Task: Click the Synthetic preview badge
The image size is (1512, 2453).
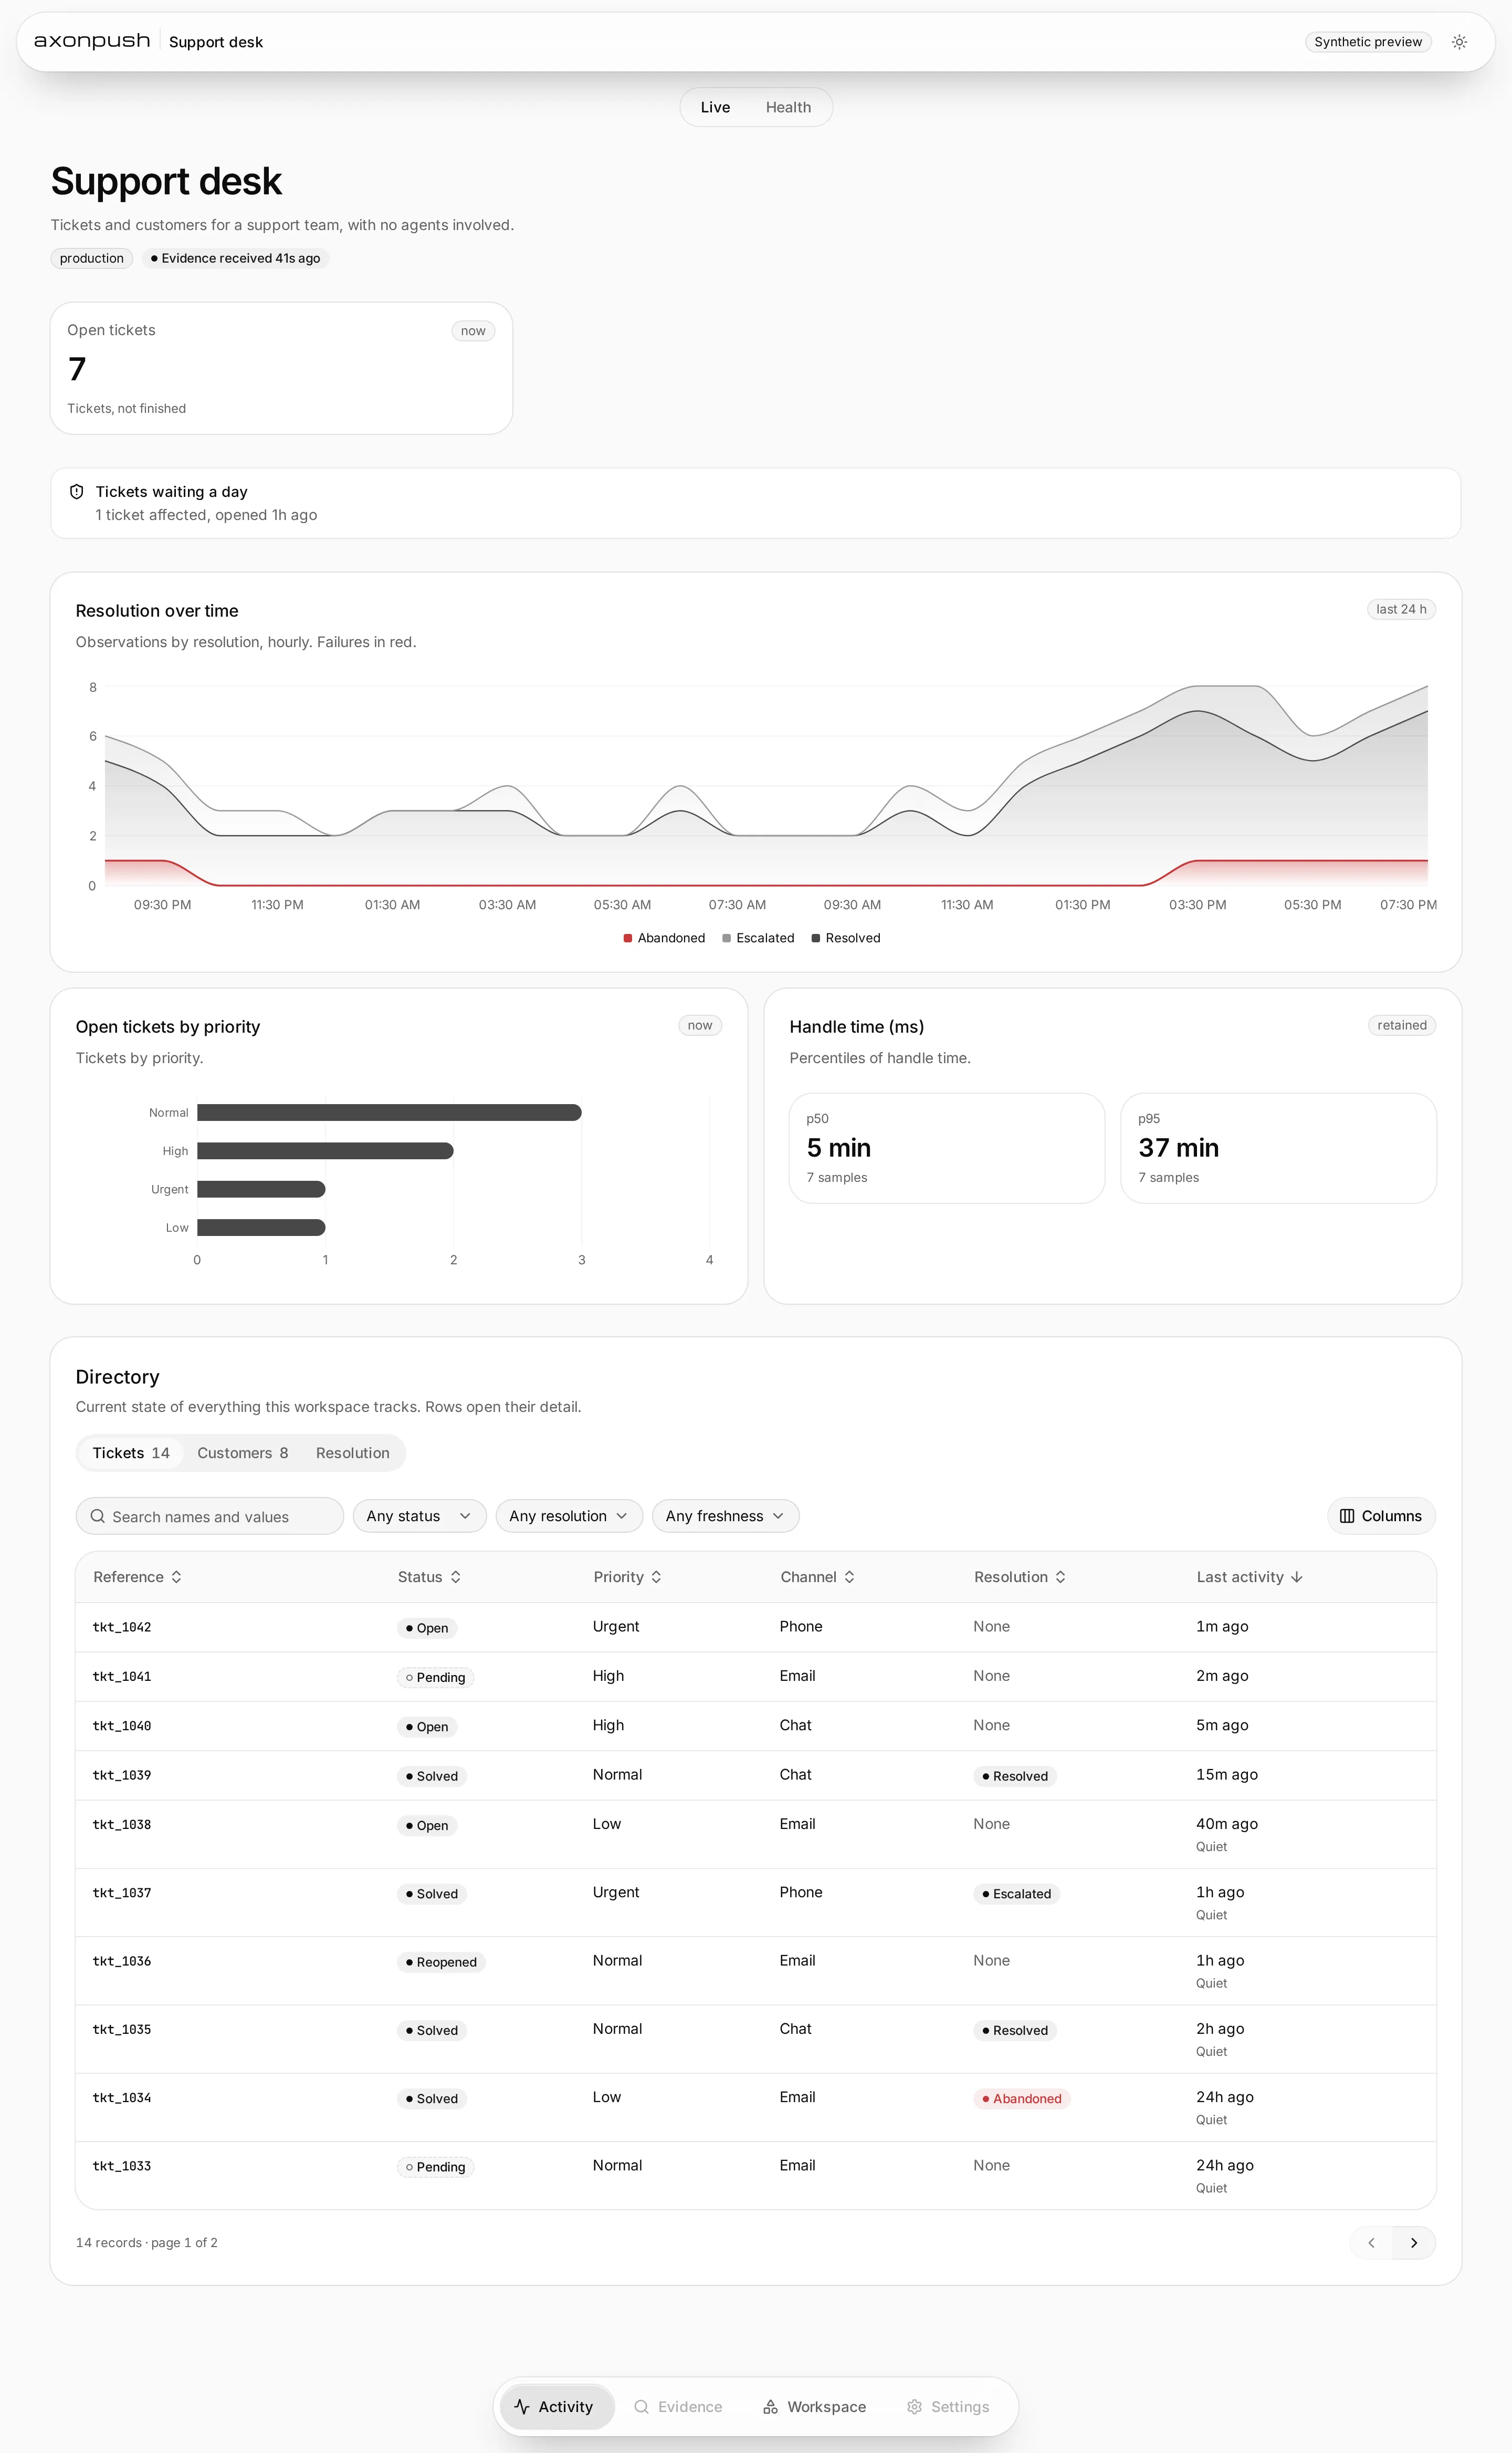Action: tap(1368, 42)
